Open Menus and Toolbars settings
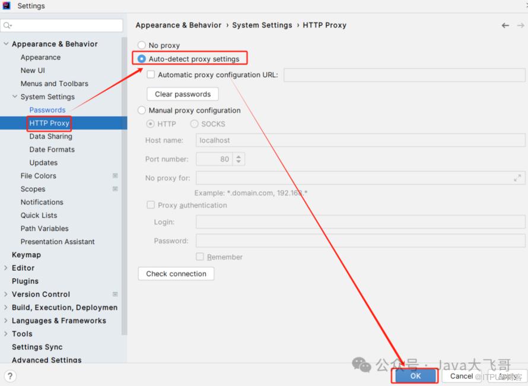 pyautogui.click(x=54, y=84)
